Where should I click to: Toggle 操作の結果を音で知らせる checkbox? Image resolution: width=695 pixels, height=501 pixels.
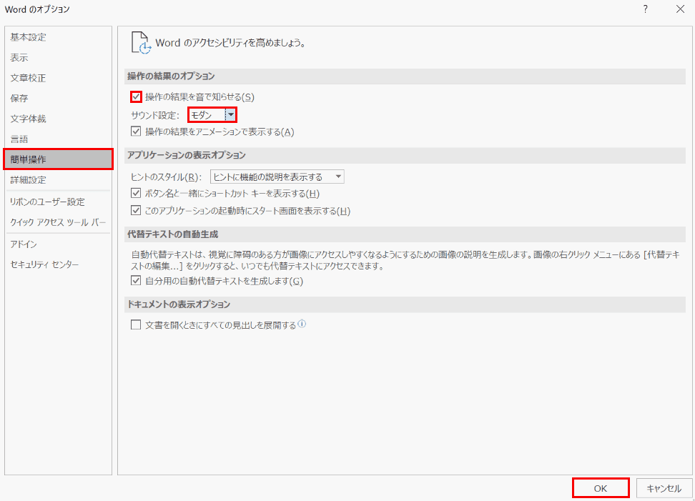click(136, 96)
